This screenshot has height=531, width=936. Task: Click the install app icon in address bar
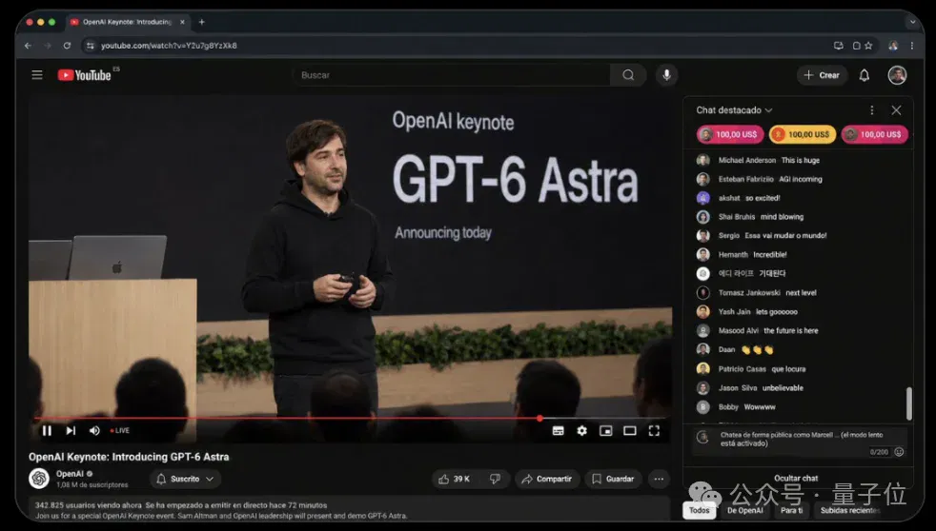point(838,46)
